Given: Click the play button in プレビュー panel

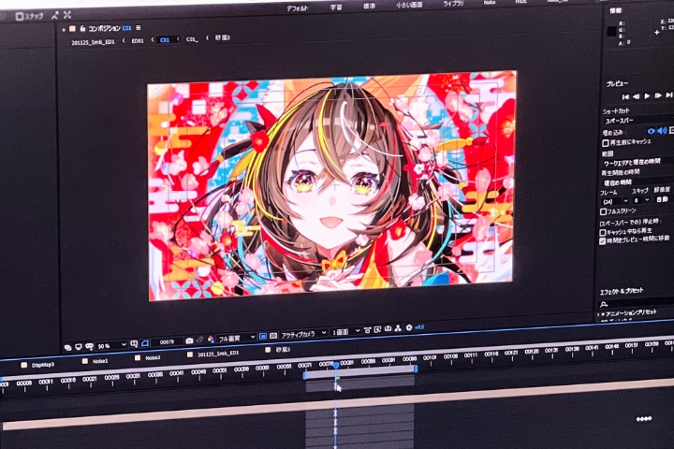Looking at the screenshot, I should click(648, 96).
